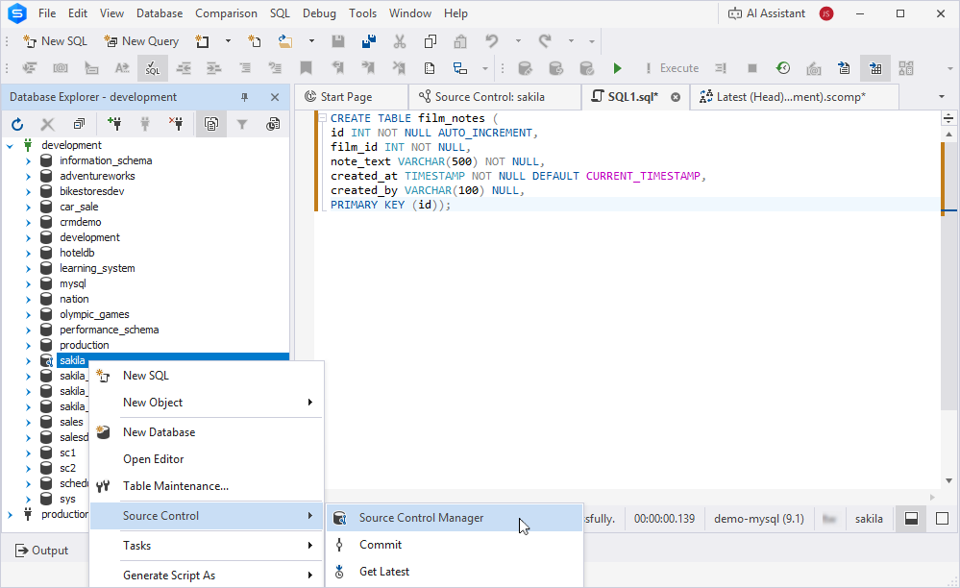Click the SQL Formatter icon on the toolbar
This screenshot has width=960, height=588.
click(152, 68)
